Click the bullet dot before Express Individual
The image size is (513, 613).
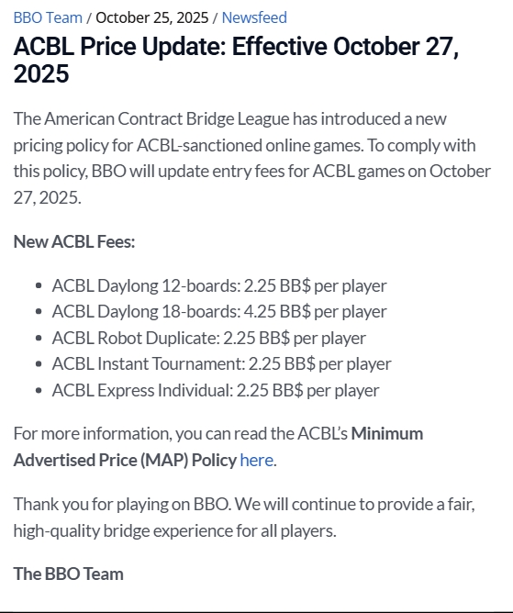coord(39,391)
